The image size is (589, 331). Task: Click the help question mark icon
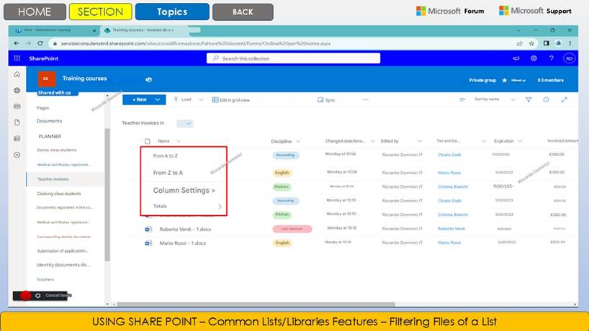coord(551,58)
